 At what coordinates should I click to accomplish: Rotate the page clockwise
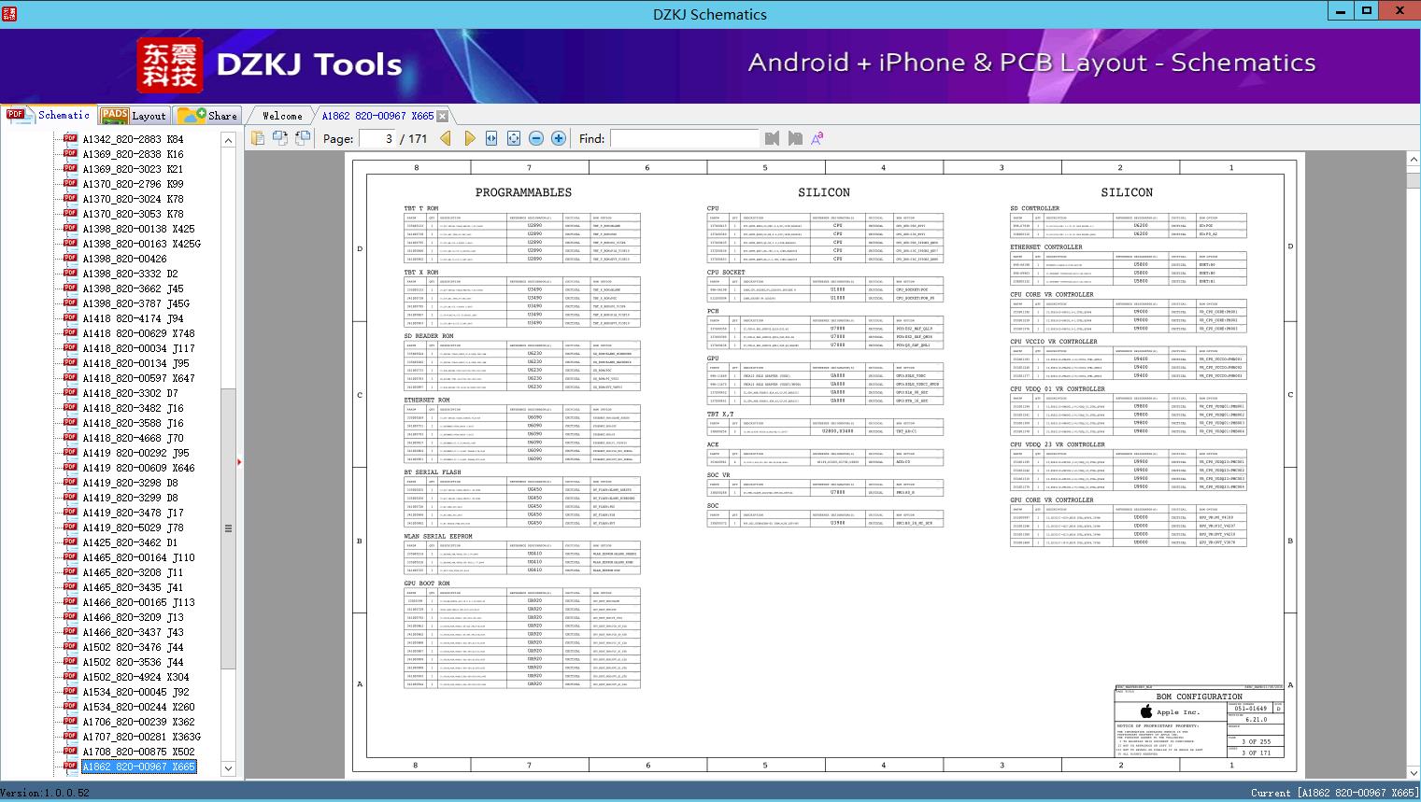[302, 138]
